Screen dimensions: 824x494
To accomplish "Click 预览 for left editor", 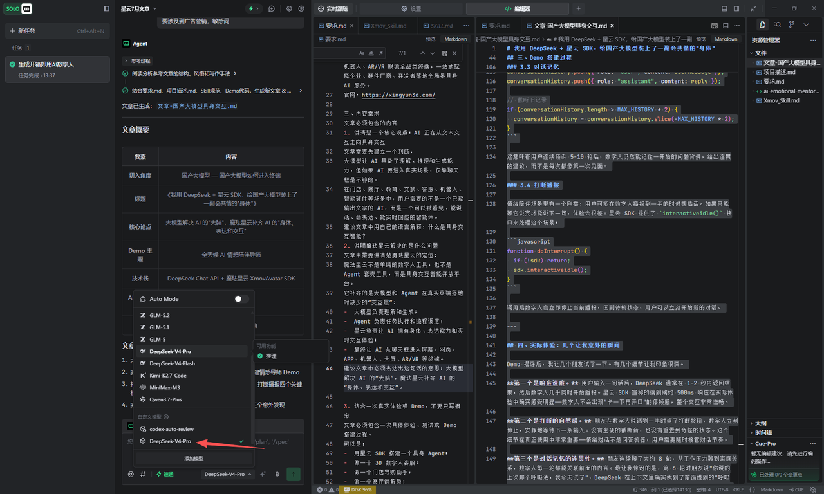I will coord(430,39).
